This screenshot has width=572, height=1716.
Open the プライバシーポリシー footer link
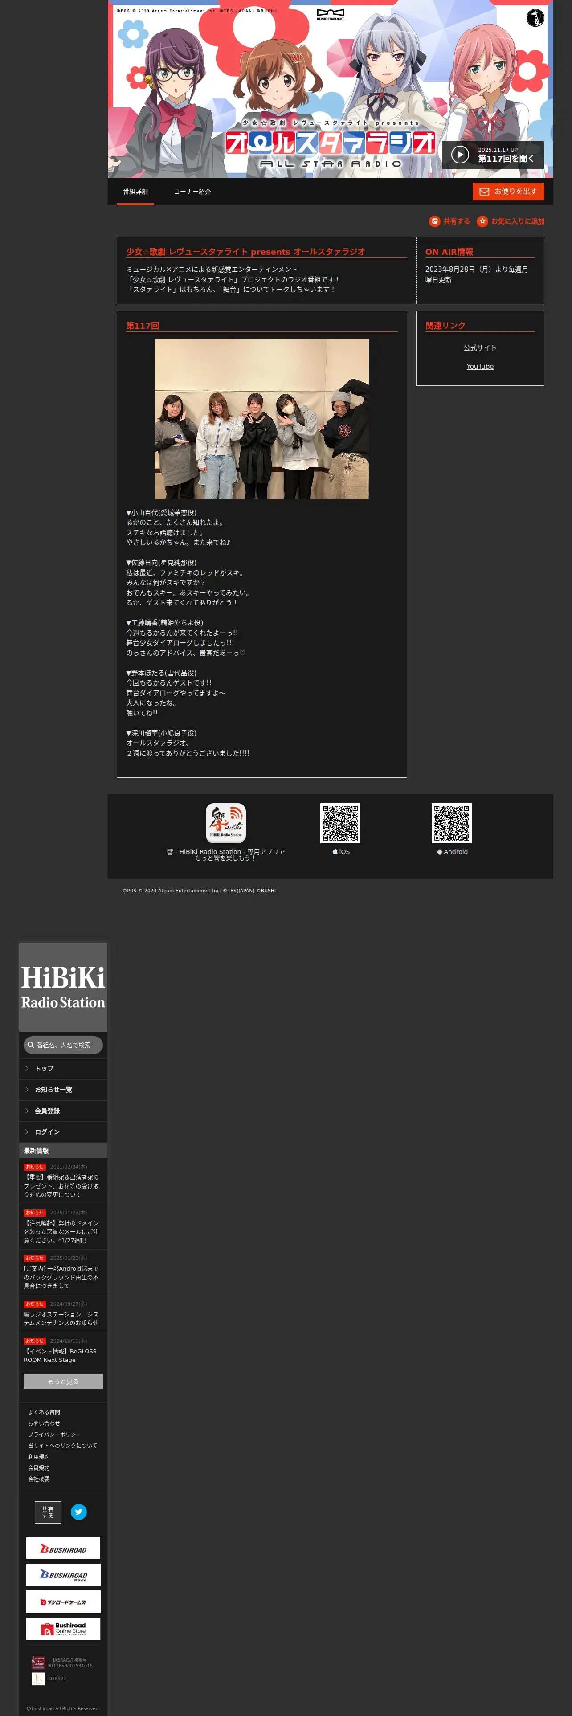point(55,1434)
